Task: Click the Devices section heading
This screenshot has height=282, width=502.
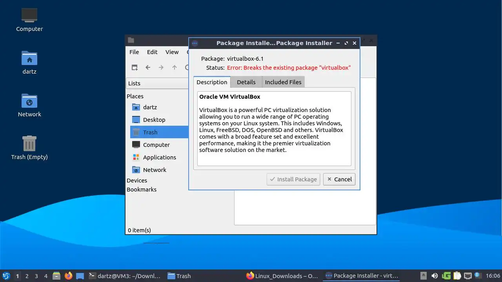Action: [x=137, y=180]
